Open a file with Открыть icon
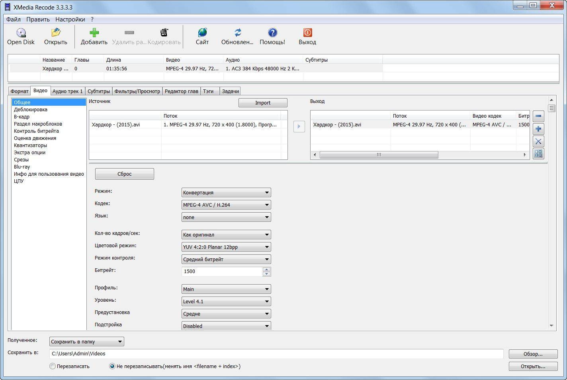Screen dimensions: 567x380 pyautogui.click(x=55, y=33)
